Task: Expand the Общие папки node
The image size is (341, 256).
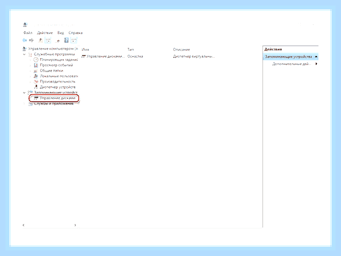Action: (x=30, y=71)
